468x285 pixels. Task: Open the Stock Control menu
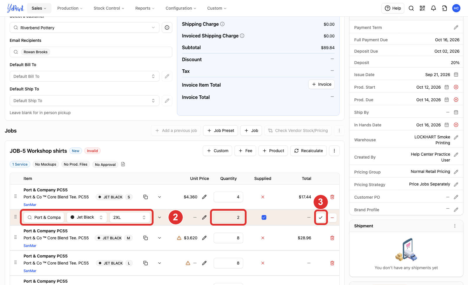109,8
